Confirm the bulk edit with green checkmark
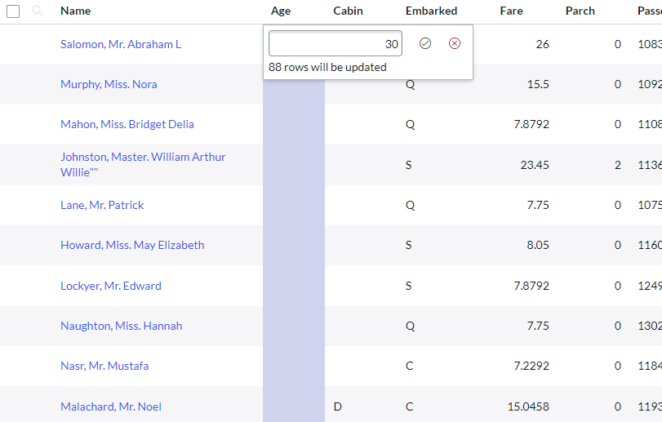Image resolution: width=662 pixels, height=422 pixels. [425, 43]
